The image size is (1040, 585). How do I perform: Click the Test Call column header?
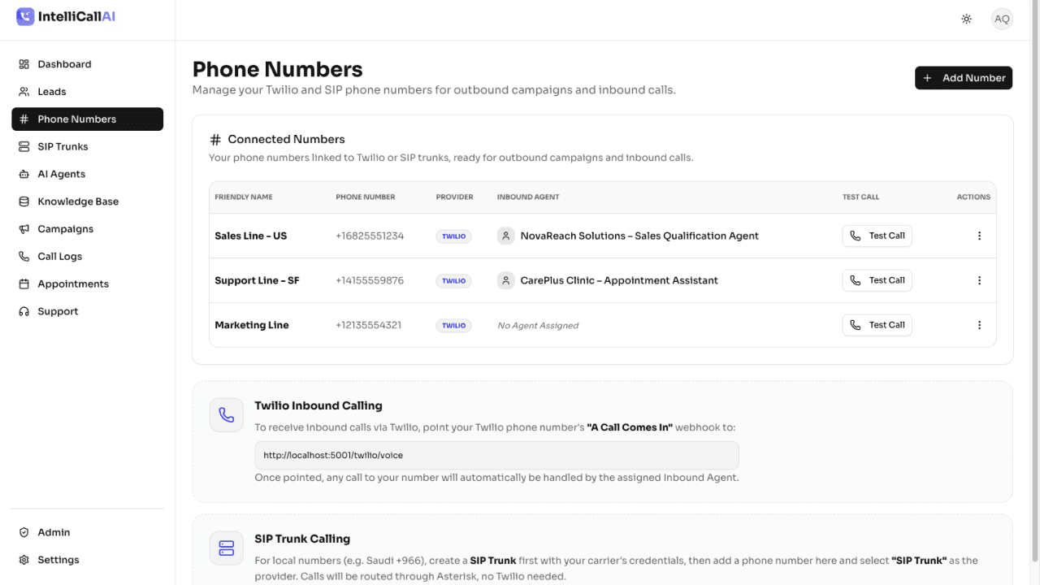pos(860,197)
